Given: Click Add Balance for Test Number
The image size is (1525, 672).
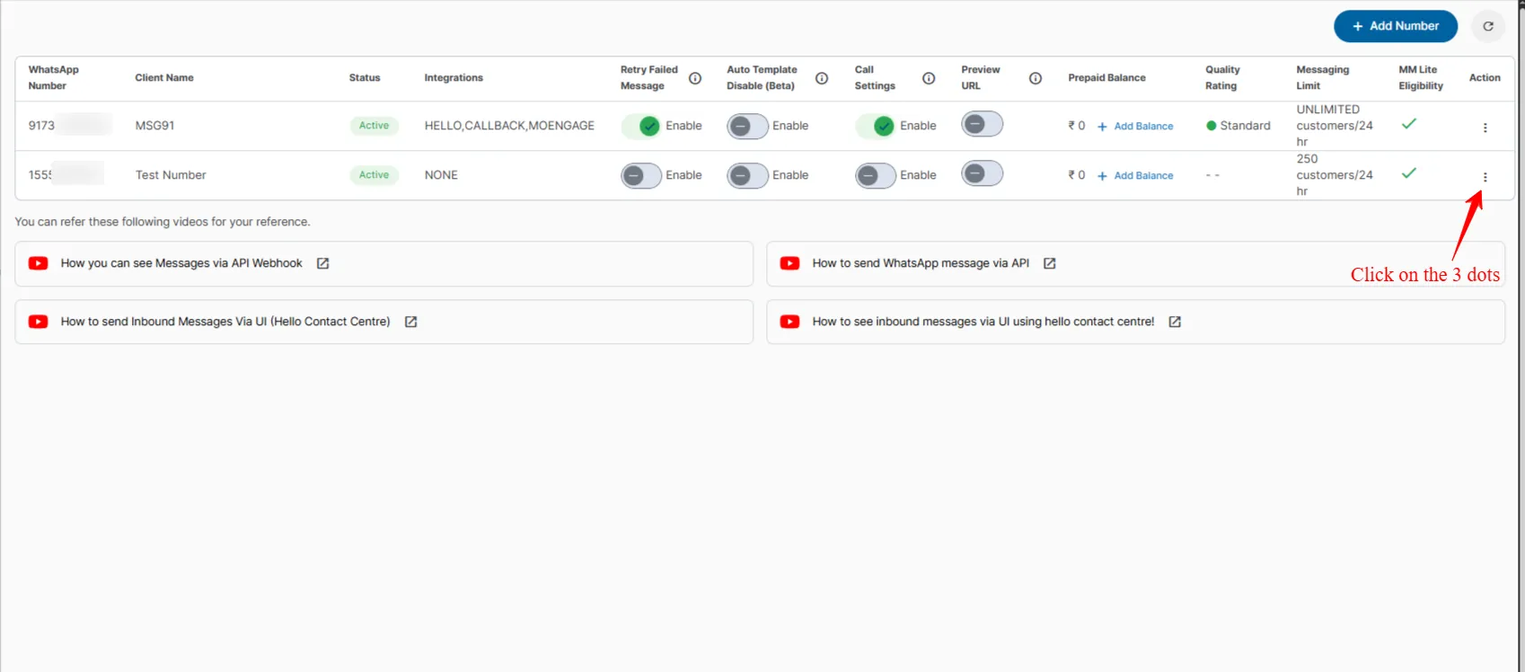Looking at the screenshot, I should [1135, 176].
